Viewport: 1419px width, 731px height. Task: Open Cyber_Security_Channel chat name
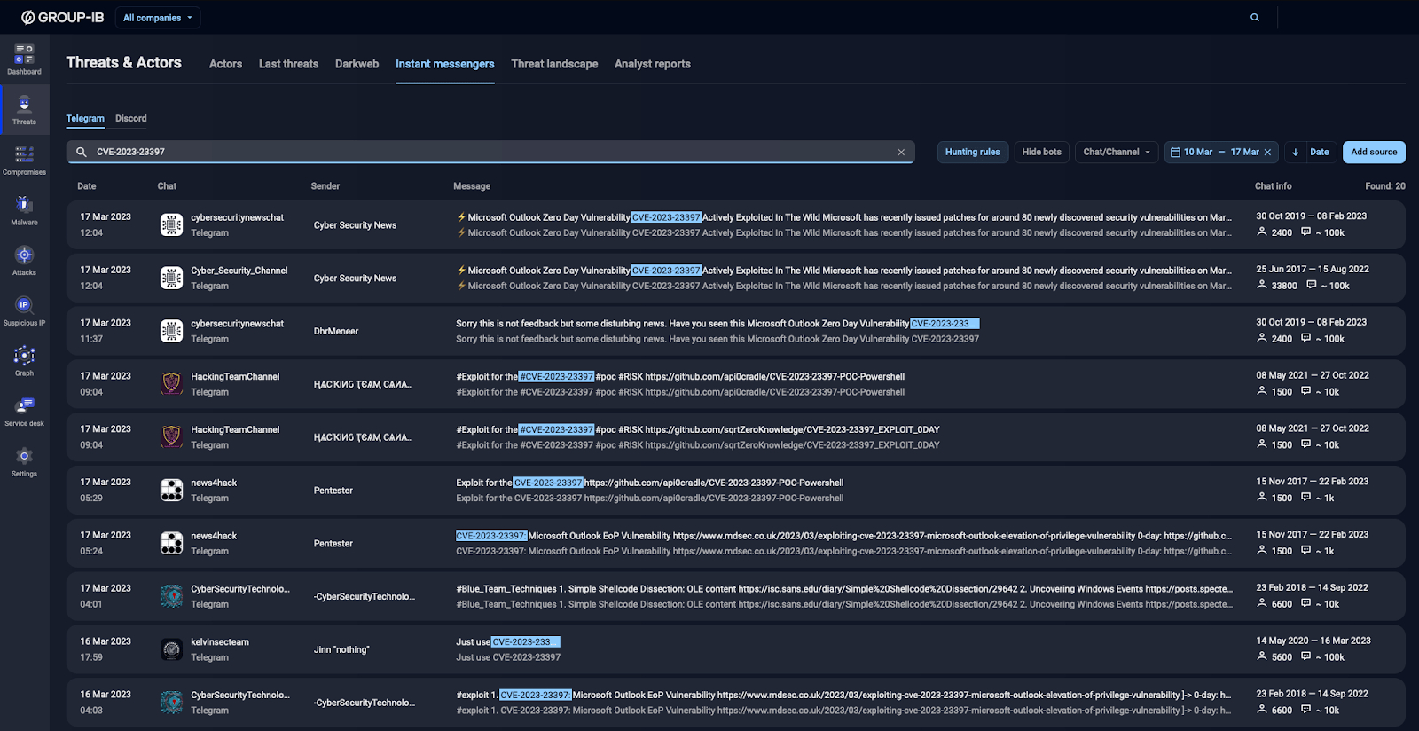tap(239, 271)
